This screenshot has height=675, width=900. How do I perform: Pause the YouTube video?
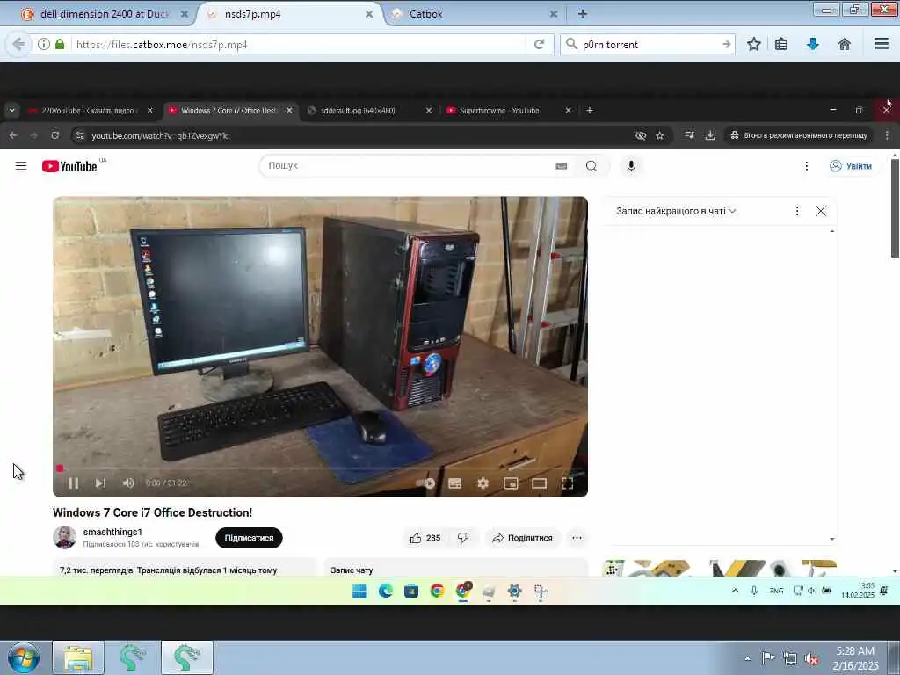click(74, 483)
